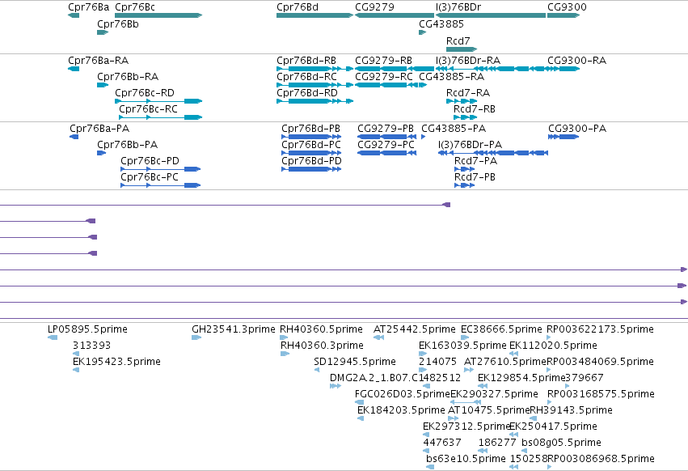Image resolution: width=688 pixels, height=471 pixels.
Task: Click the bs63e10.5prime label
Action: [466, 459]
